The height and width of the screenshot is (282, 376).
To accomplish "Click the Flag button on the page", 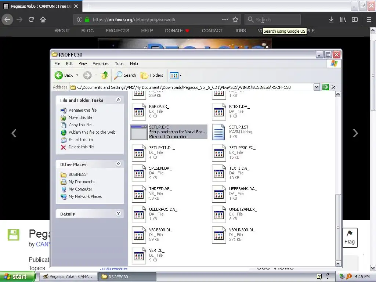I will tap(350, 238).
